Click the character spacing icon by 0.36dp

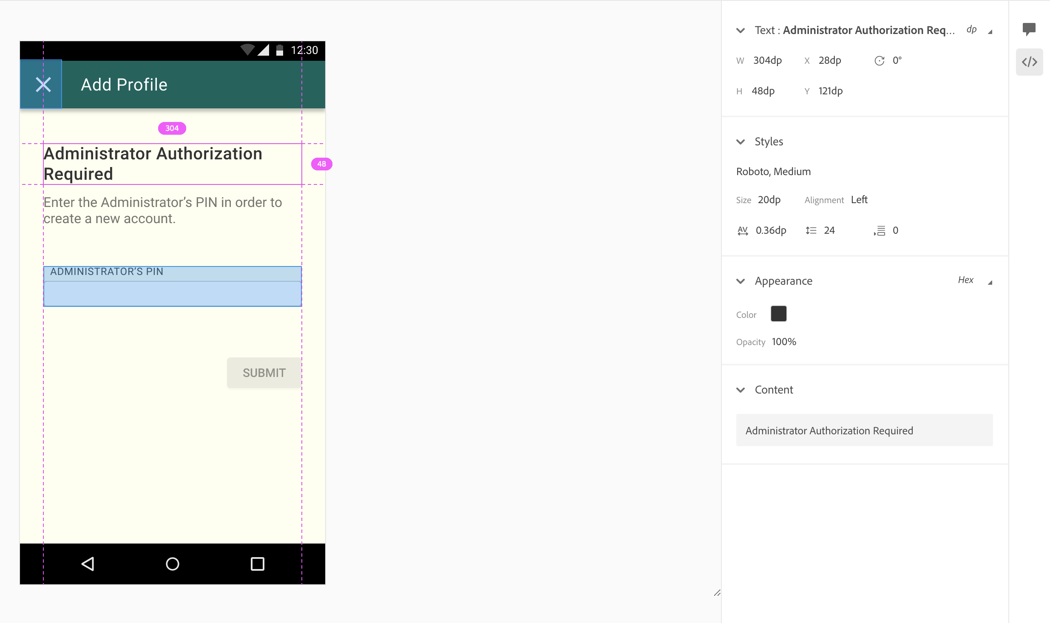[x=743, y=231]
